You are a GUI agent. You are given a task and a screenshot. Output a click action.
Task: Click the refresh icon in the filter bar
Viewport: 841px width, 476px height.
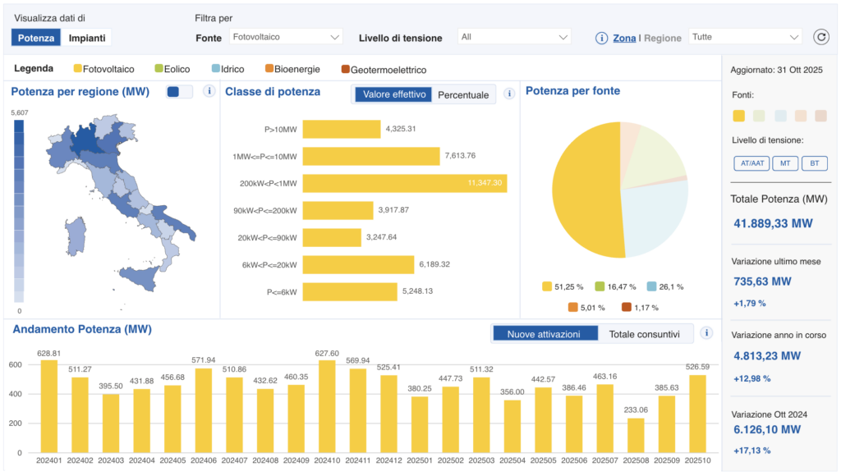point(820,37)
